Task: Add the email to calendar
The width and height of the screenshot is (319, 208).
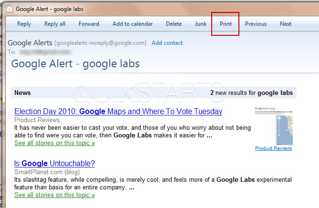Action: coord(133,24)
